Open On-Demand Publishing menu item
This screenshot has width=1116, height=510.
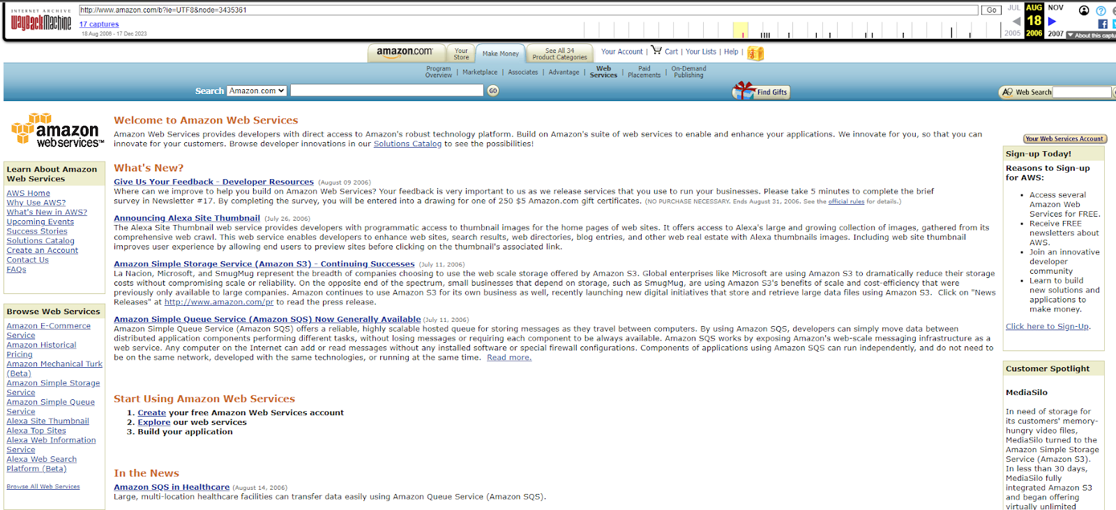(x=688, y=72)
